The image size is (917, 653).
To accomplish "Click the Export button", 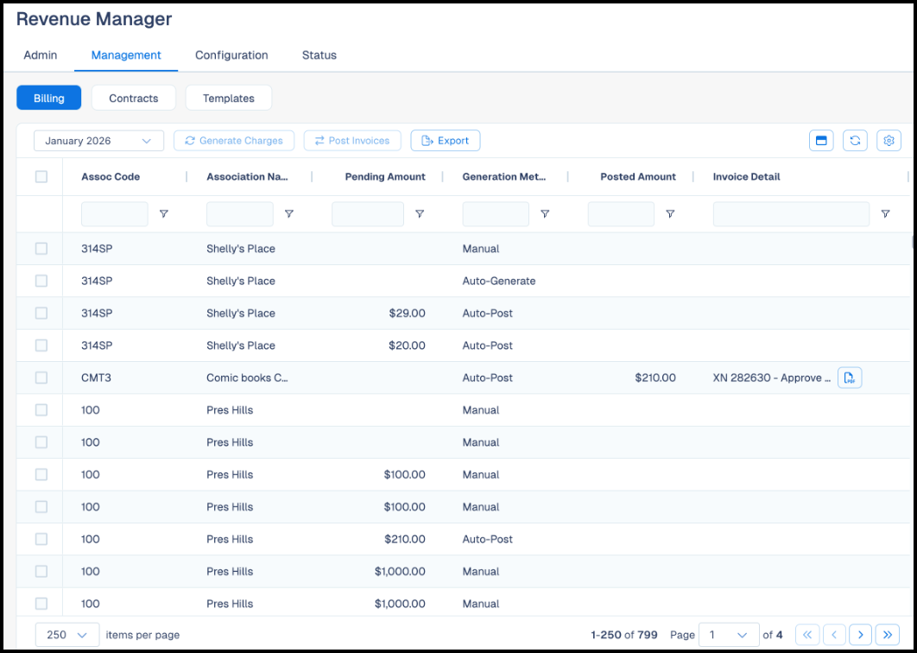I will click(x=446, y=141).
